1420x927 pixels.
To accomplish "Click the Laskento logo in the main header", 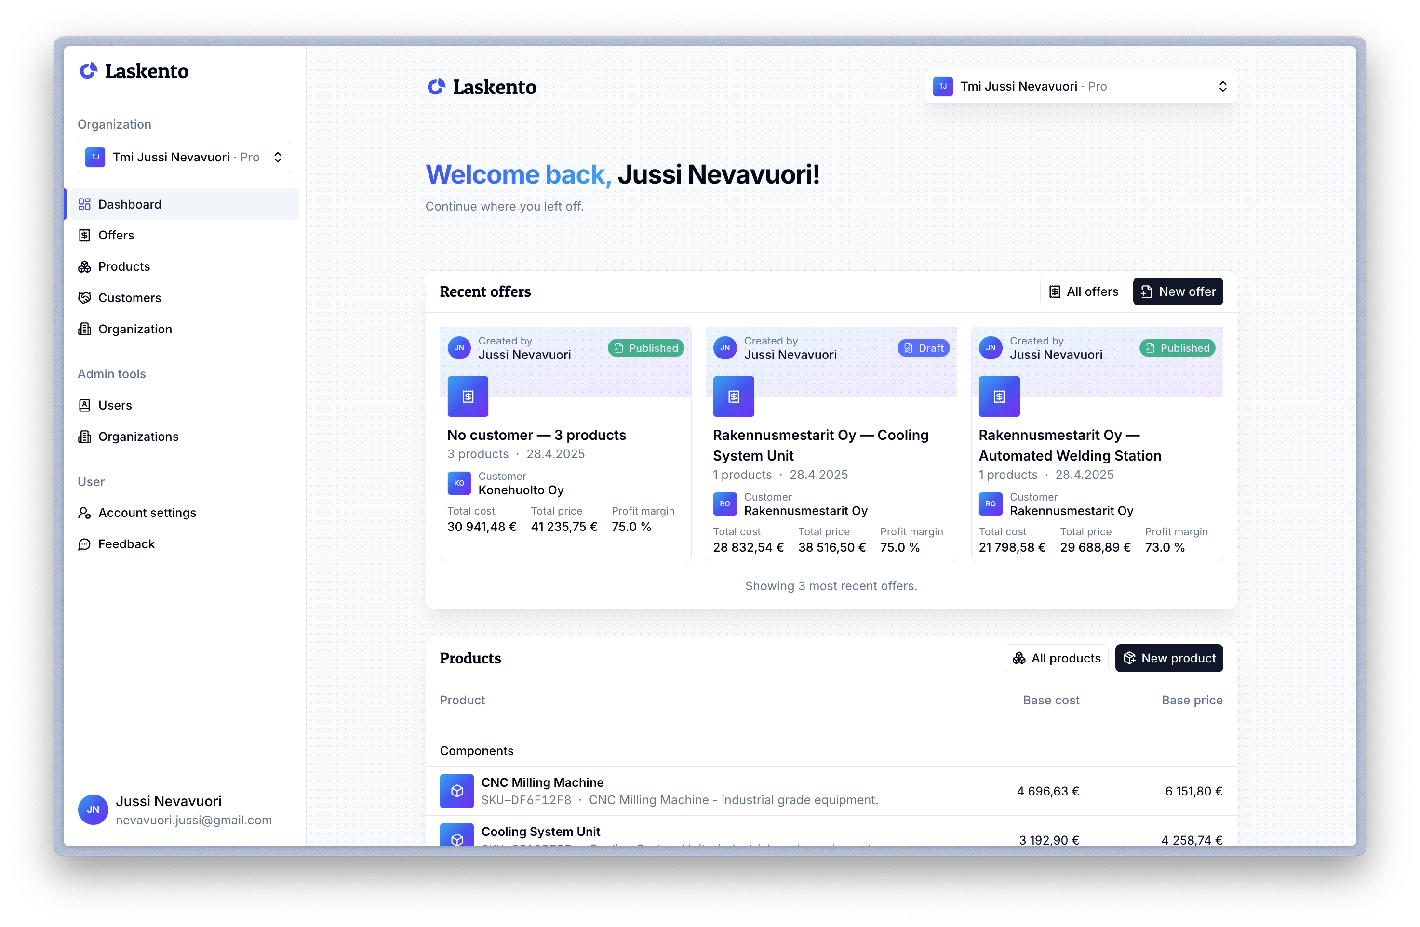I will click(482, 87).
